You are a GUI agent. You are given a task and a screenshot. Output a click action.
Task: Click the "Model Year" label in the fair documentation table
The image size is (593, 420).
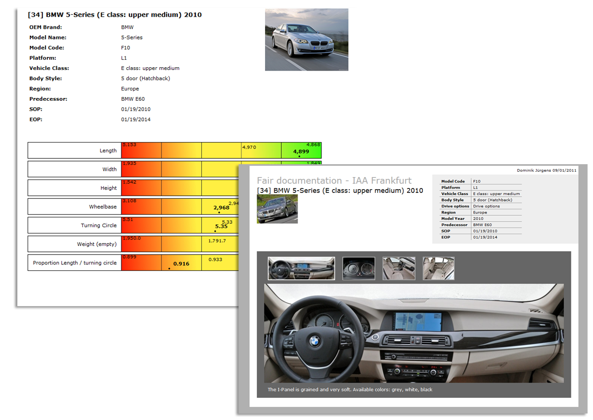coord(453,218)
